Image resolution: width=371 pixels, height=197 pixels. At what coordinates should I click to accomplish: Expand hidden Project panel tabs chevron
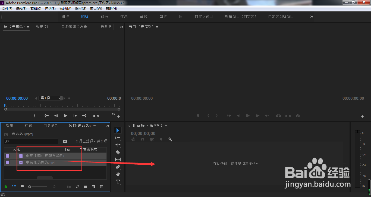[108, 126]
